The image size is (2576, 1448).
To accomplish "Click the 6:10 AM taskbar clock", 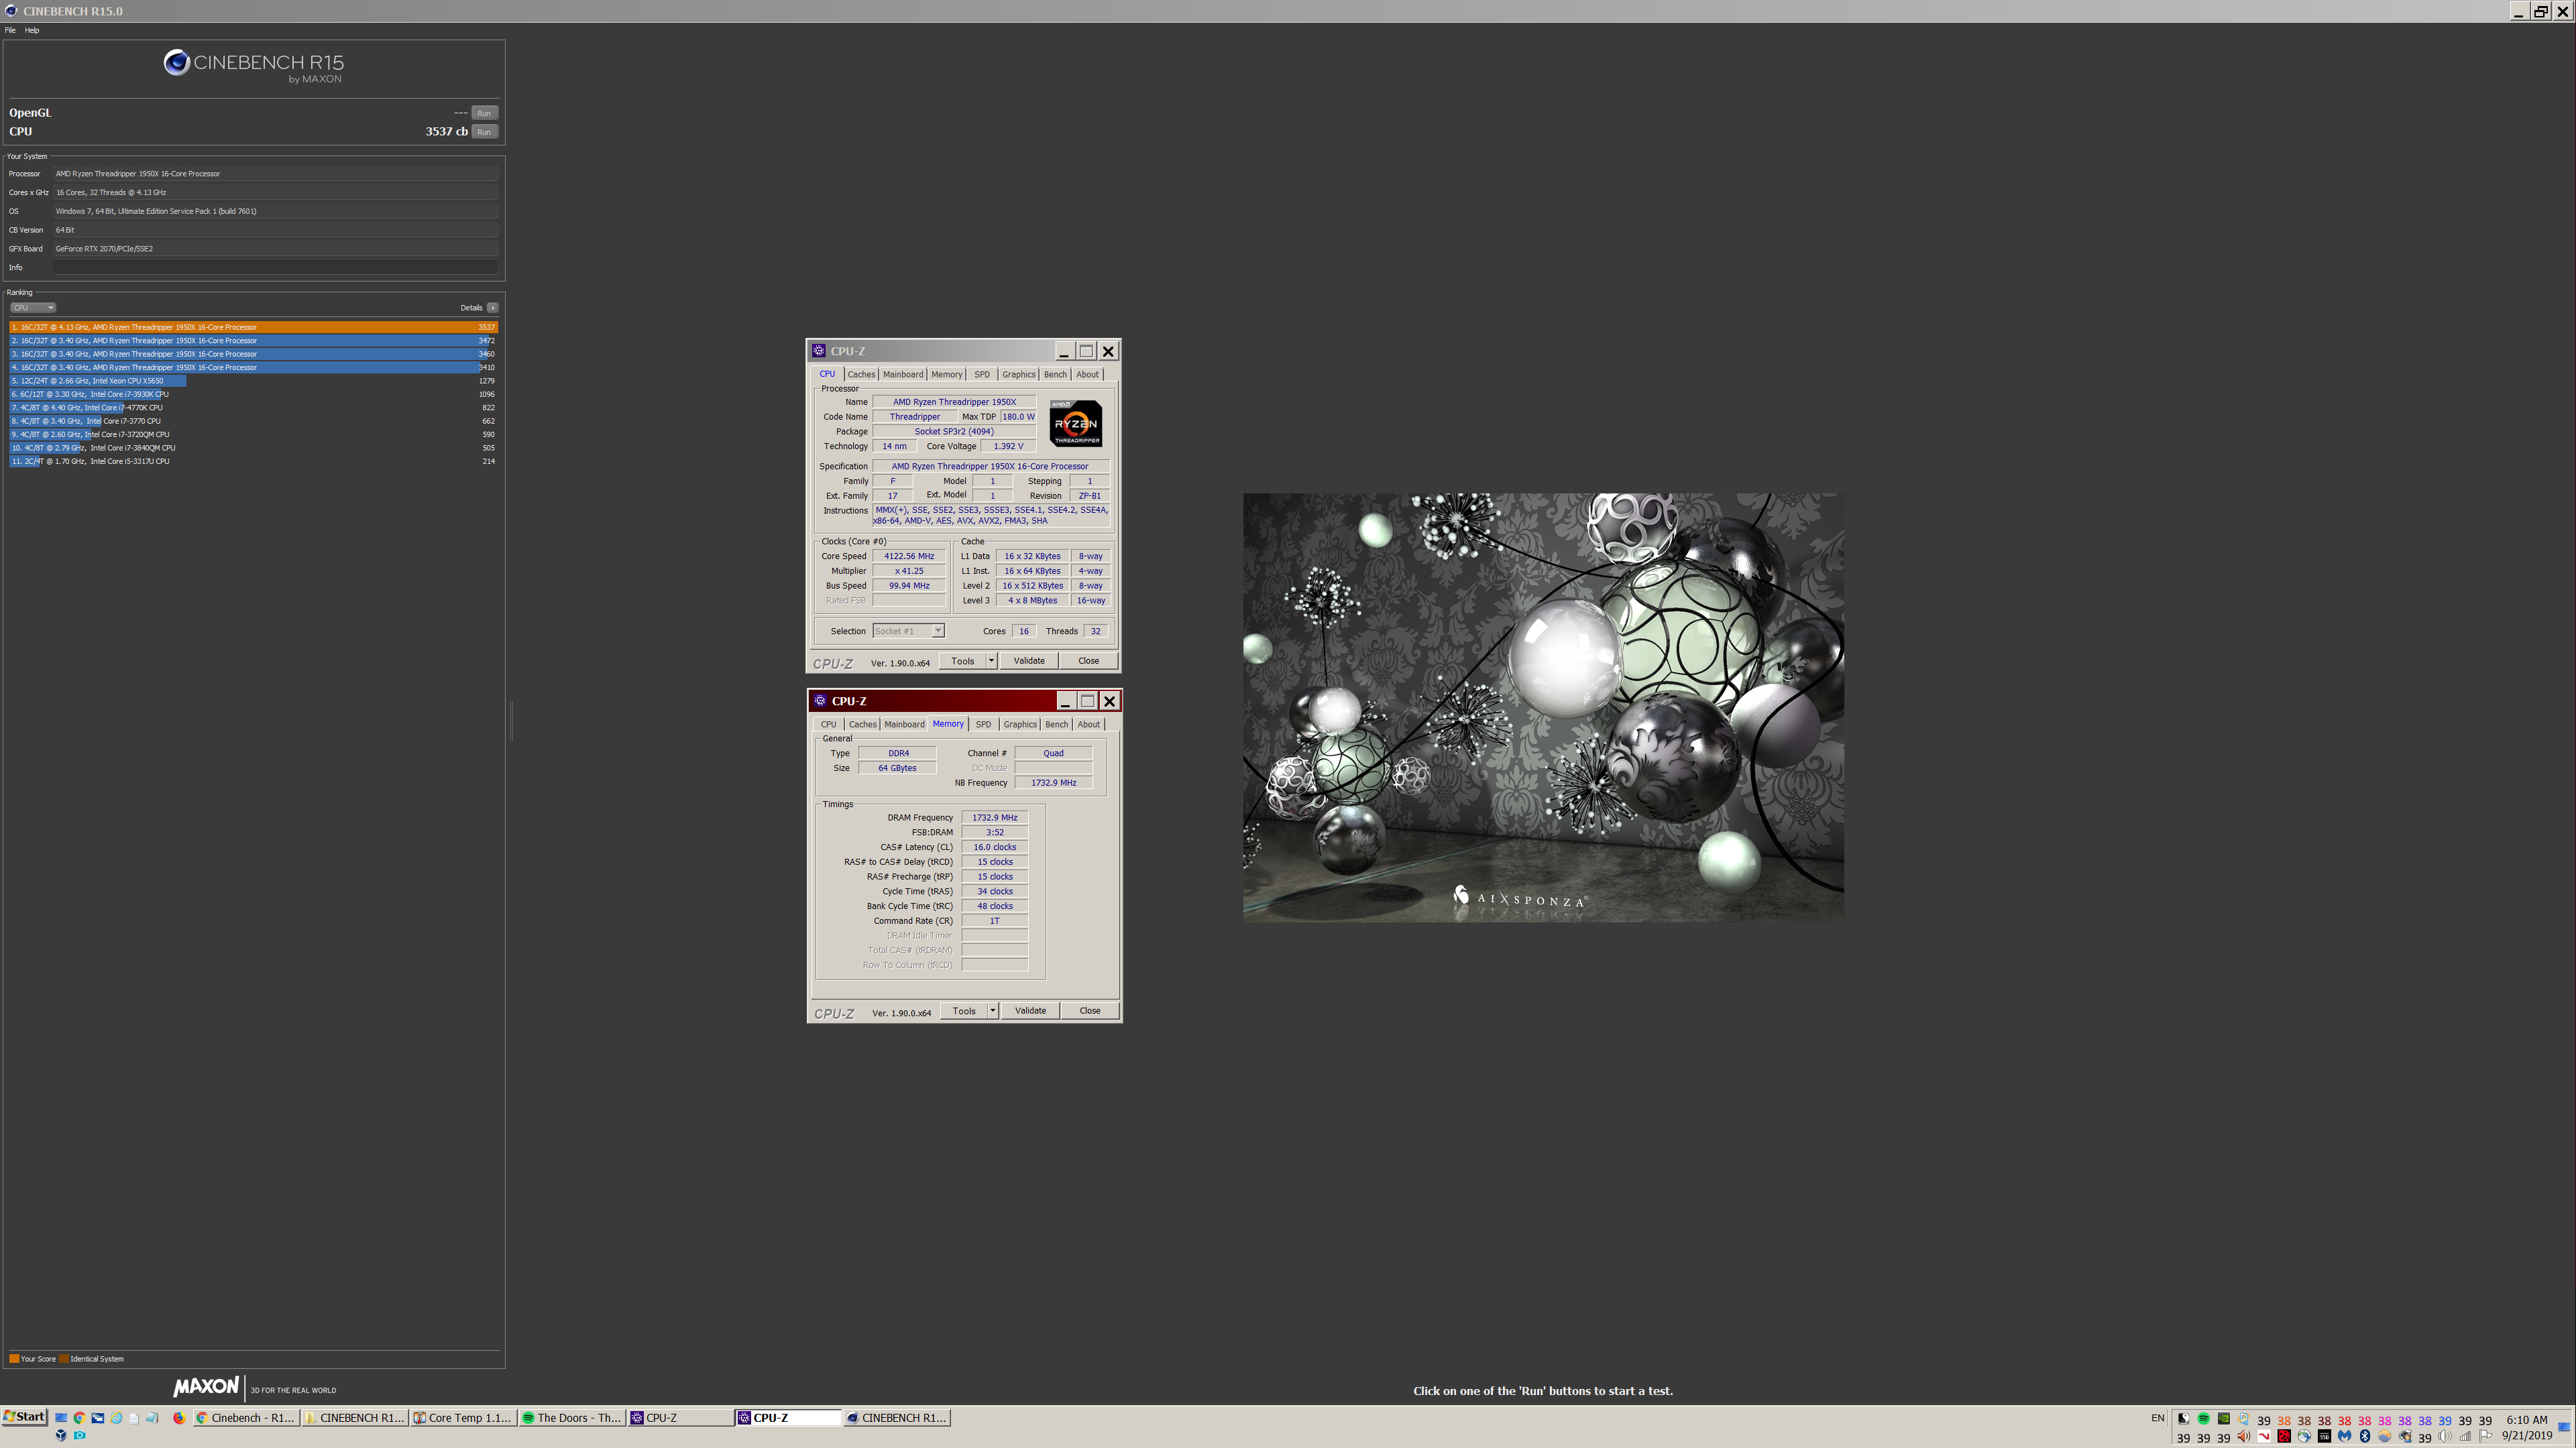I will pyautogui.click(x=2527, y=1420).
